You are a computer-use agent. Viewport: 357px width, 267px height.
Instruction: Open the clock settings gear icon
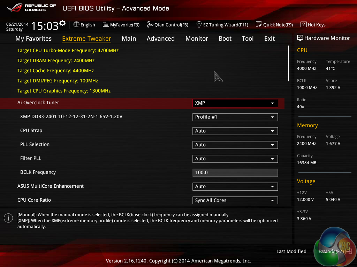[x=62, y=23]
